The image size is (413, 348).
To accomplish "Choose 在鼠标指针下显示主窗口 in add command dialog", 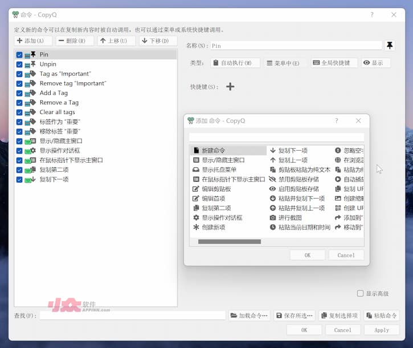I will tap(228, 179).
